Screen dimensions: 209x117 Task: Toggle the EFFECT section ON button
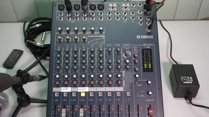click(x=128, y=94)
